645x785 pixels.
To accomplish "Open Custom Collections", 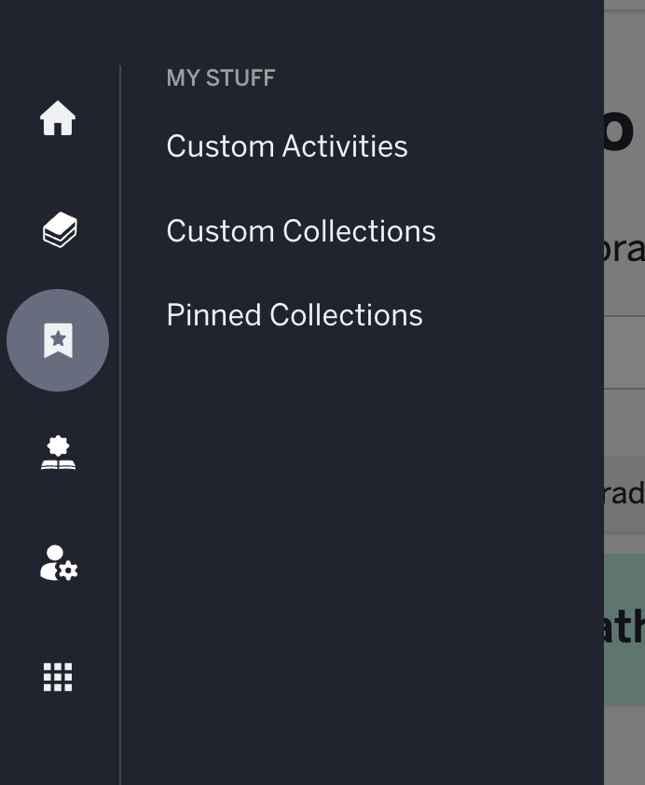I will (x=301, y=231).
